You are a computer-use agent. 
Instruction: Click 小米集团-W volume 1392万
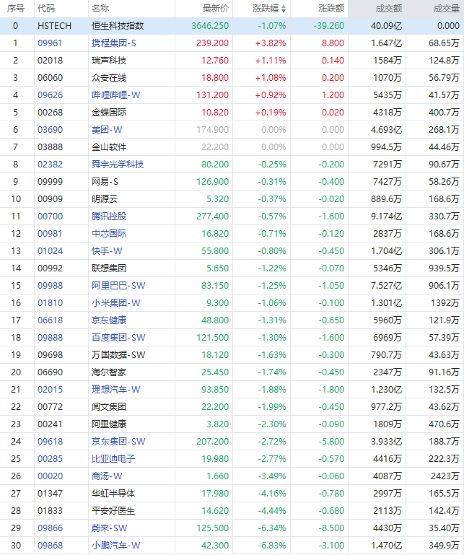[445, 303]
